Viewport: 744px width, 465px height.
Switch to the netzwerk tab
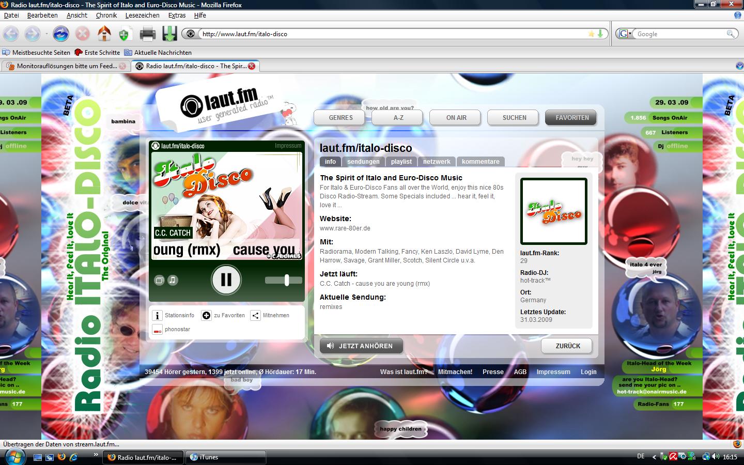437,162
